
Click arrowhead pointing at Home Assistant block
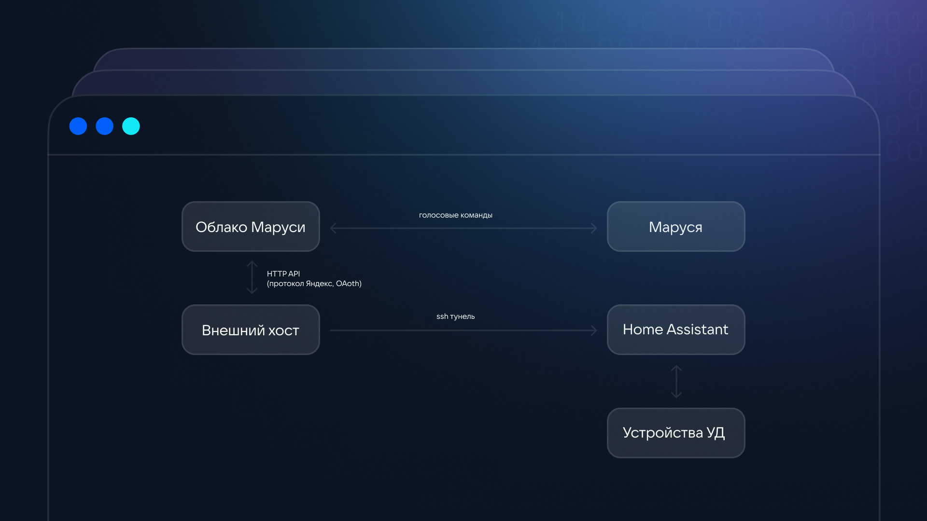594,330
